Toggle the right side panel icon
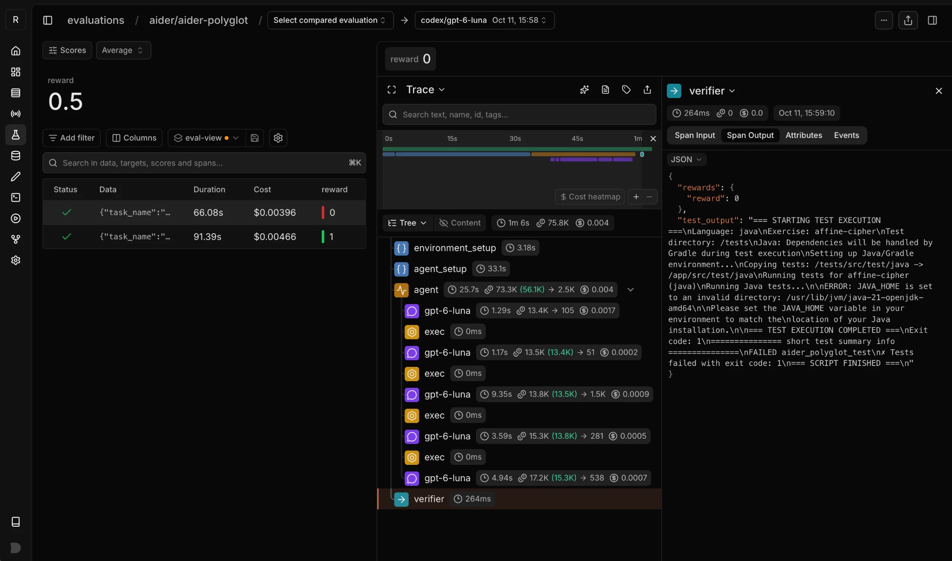This screenshot has width=952, height=561. (x=932, y=20)
